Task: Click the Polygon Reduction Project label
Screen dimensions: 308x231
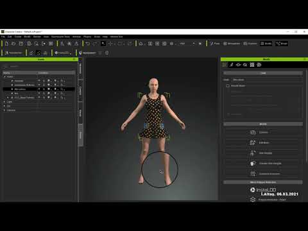Action: [272, 200]
